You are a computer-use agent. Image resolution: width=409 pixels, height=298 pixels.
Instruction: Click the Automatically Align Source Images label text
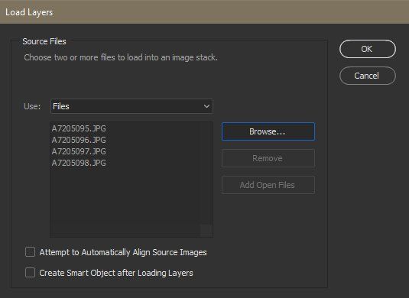144,252
